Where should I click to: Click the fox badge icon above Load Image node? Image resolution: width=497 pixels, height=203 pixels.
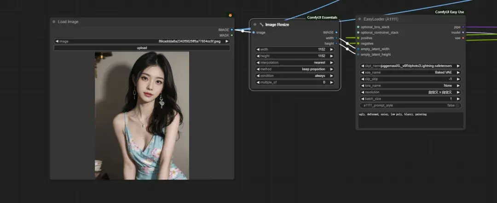click(x=231, y=15)
